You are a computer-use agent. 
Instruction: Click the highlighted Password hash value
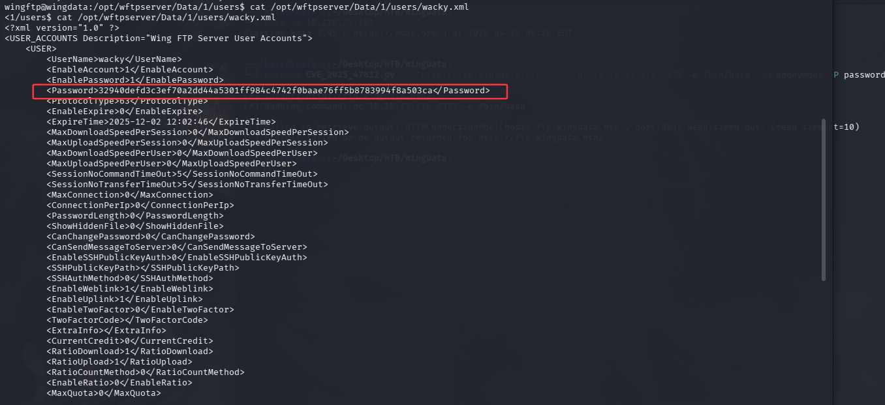(261, 91)
